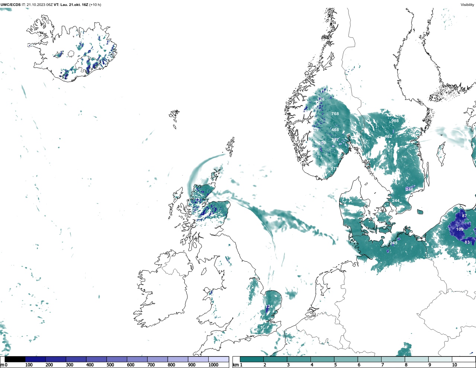Click the '246' visibility value in southeast Sweden

[x=409, y=189]
